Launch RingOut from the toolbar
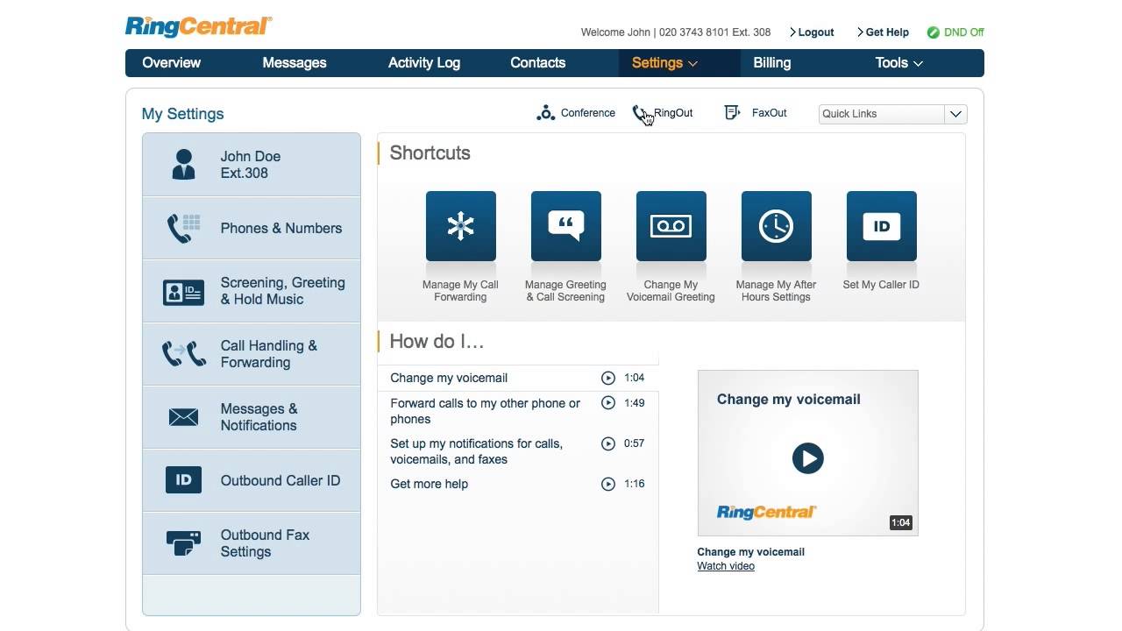This screenshot has width=1122, height=631. click(664, 112)
